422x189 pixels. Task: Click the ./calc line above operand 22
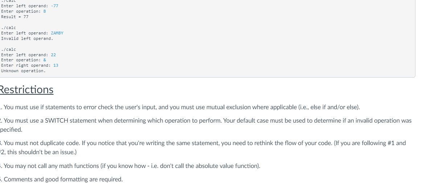tap(9, 49)
